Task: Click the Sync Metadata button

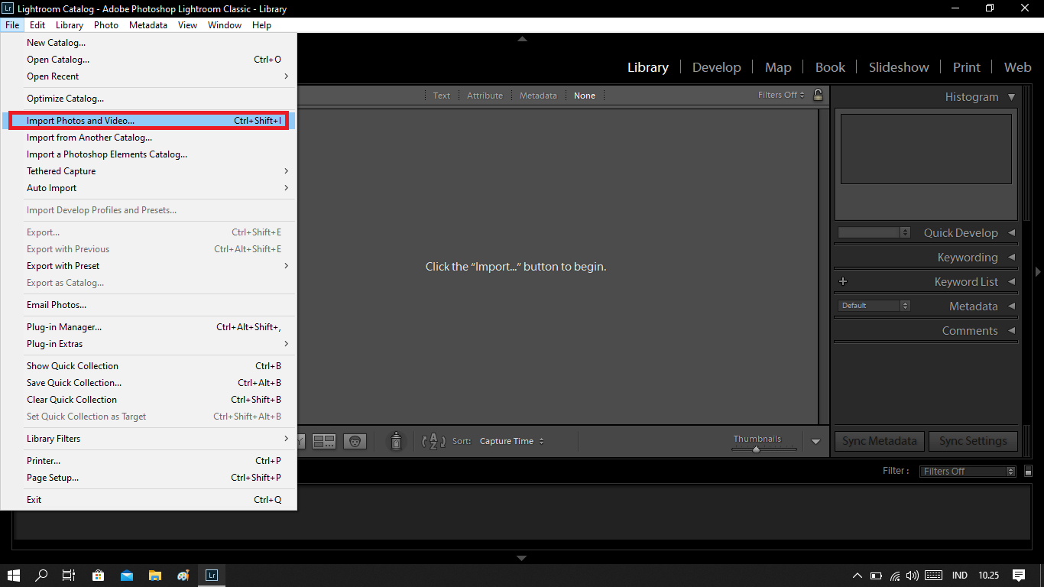Action: click(x=878, y=441)
